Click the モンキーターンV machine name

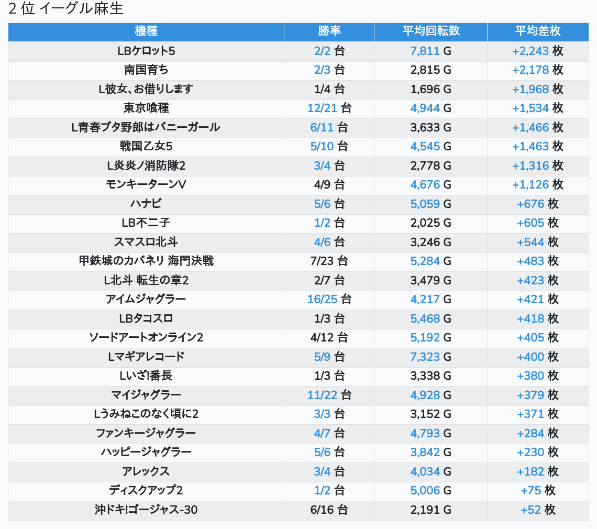(x=146, y=185)
